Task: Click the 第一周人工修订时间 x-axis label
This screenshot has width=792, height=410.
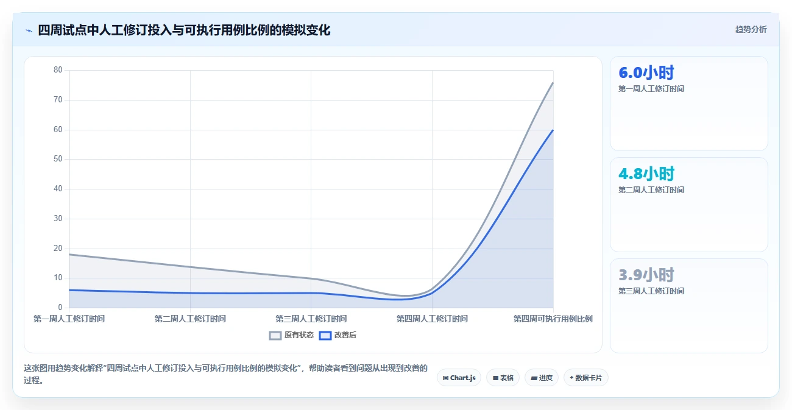Action: click(69, 319)
